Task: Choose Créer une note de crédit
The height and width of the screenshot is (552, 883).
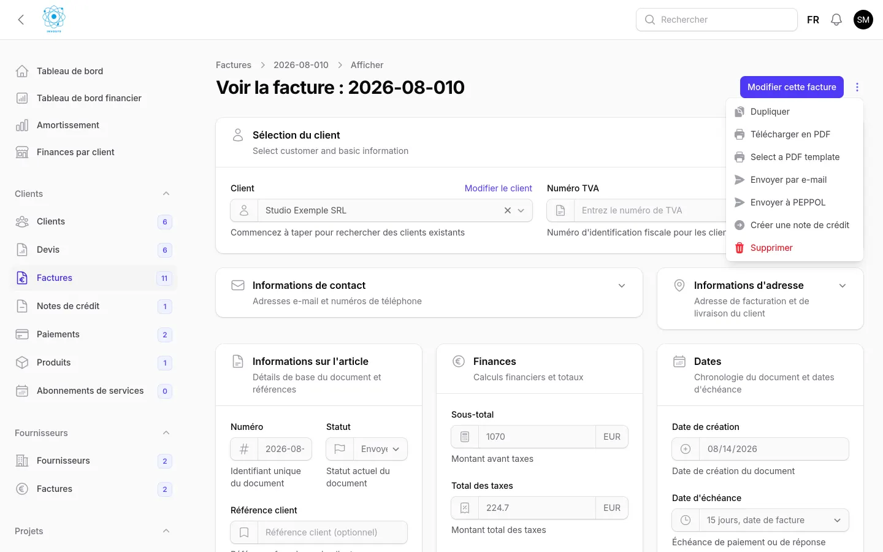Action: (x=795, y=225)
